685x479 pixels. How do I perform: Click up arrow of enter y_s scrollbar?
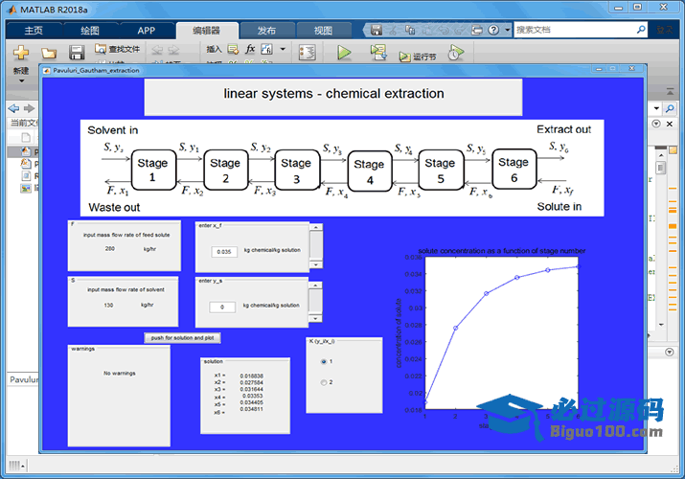(315, 285)
